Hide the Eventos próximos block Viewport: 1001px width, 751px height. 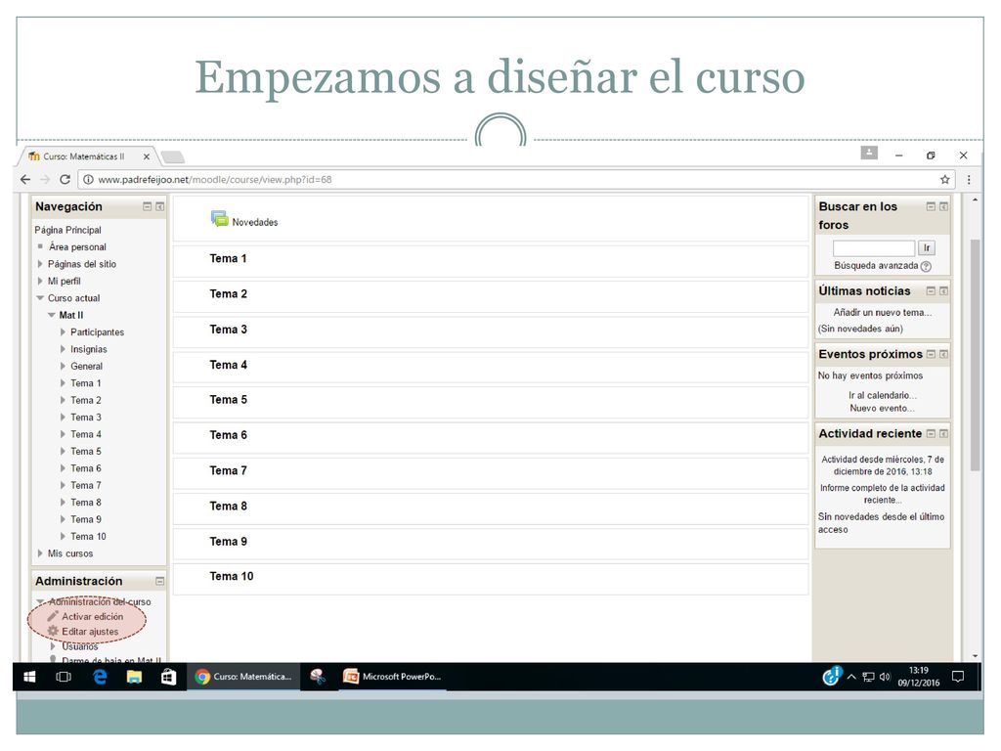(931, 354)
